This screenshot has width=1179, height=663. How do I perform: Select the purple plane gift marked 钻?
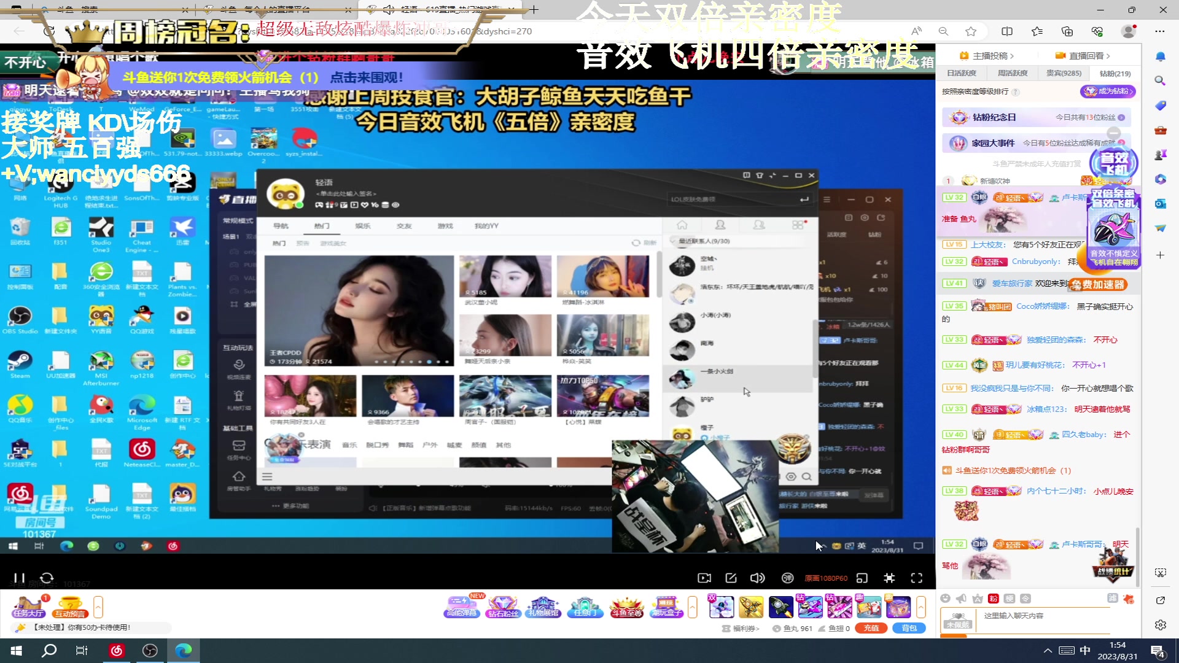810,607
